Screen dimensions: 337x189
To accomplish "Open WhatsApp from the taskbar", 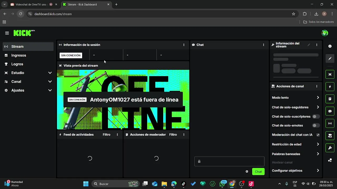I will [222, 184].
